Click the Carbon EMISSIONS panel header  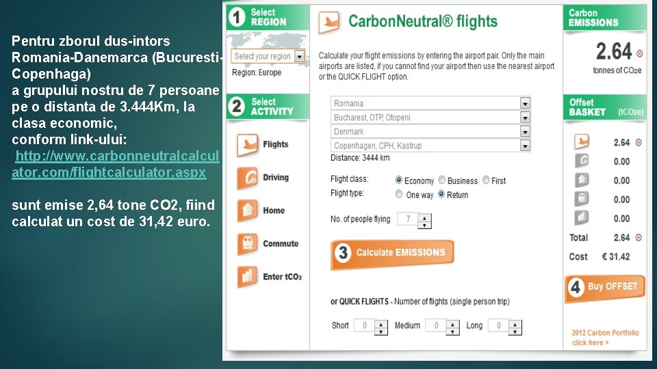pos(604,18)
